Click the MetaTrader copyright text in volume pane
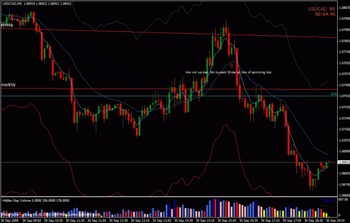350x223 pixels. [52, 215]
